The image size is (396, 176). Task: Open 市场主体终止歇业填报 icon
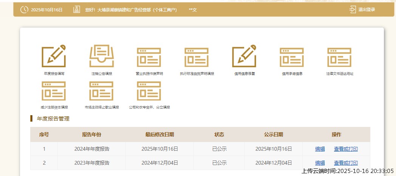tap(101, 91)
